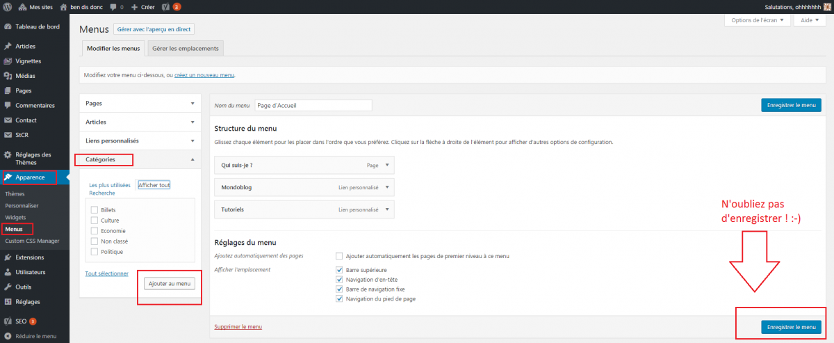
Task: Open Tableau de bord dashboard icon
Action: (8, 27)
